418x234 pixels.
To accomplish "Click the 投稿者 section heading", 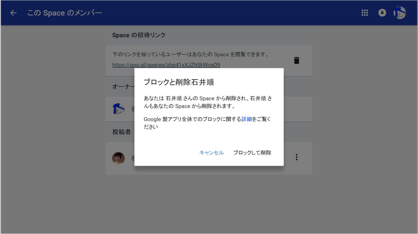I will coord(121,132).
